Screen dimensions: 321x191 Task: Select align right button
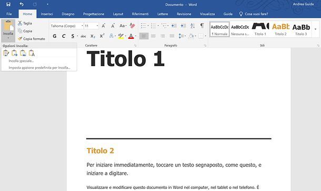(x=163, y=36)
